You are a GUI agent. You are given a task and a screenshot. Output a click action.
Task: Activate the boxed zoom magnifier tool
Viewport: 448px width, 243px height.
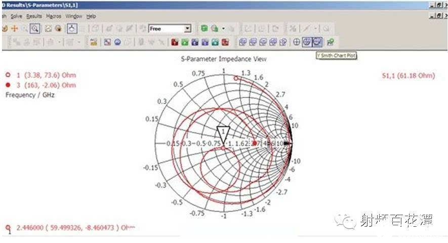34,29
